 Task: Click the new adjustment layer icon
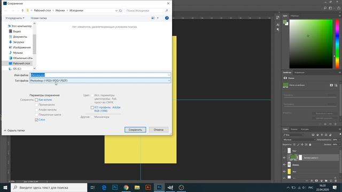(x=321, y=181)
